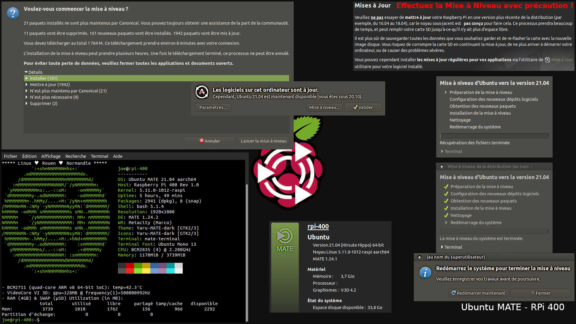Viewport: 576px width, 324px height.
Task: Click the Ubuntu MATE Raspberry Pi logo
Action: pos(288,163)
